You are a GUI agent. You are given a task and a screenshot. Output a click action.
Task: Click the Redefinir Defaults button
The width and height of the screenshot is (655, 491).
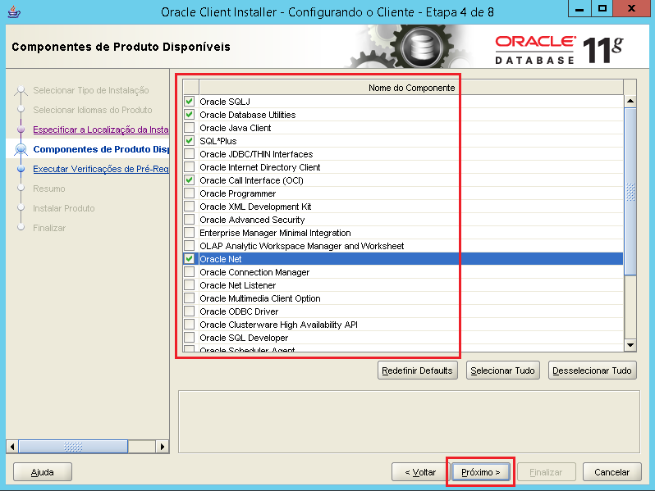(417, 371)
